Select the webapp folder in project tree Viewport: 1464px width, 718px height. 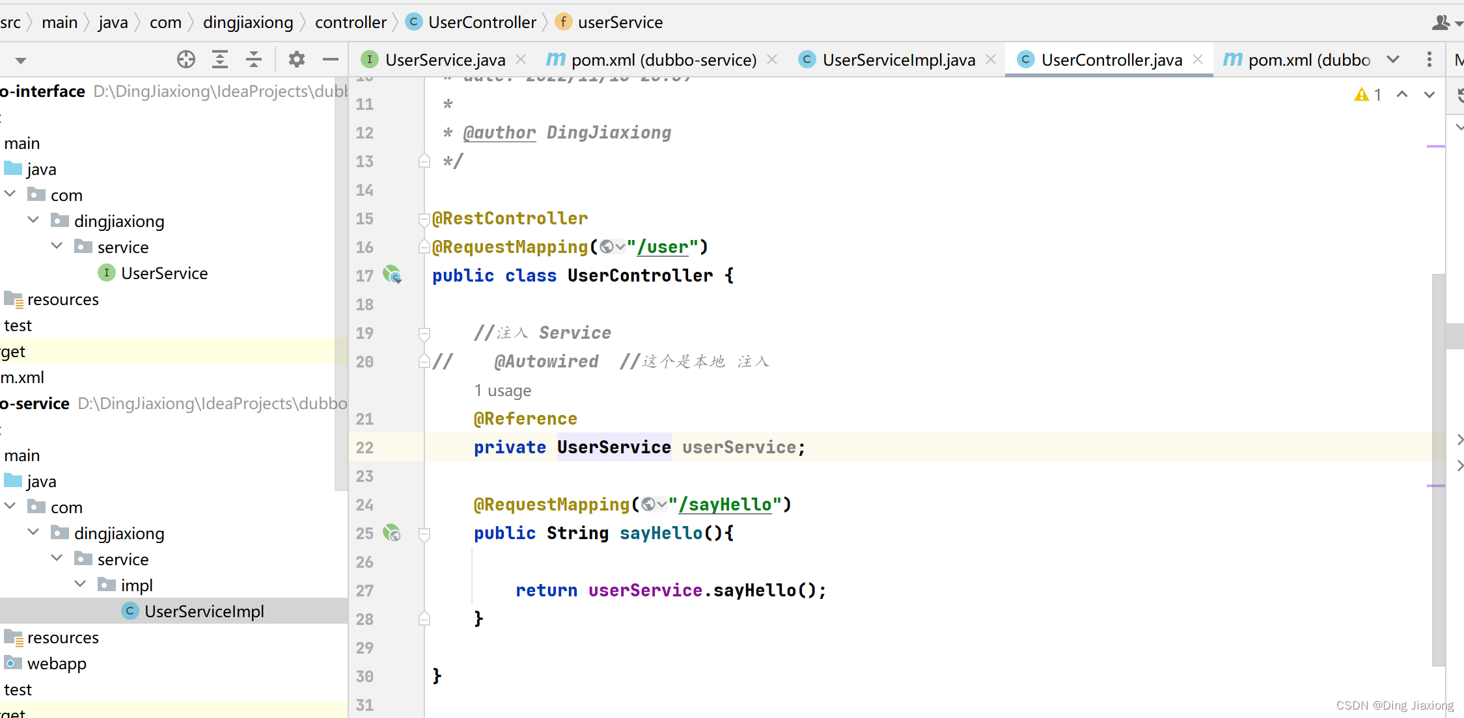tap(46, 663)
